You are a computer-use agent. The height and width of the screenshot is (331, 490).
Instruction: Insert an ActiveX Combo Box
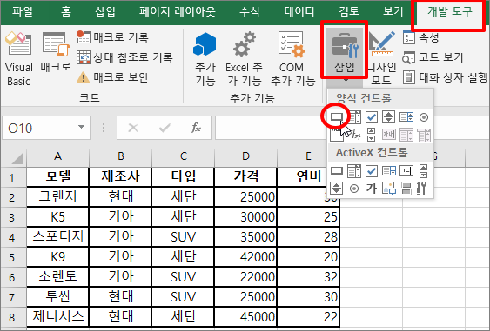(x=354, y=170)
